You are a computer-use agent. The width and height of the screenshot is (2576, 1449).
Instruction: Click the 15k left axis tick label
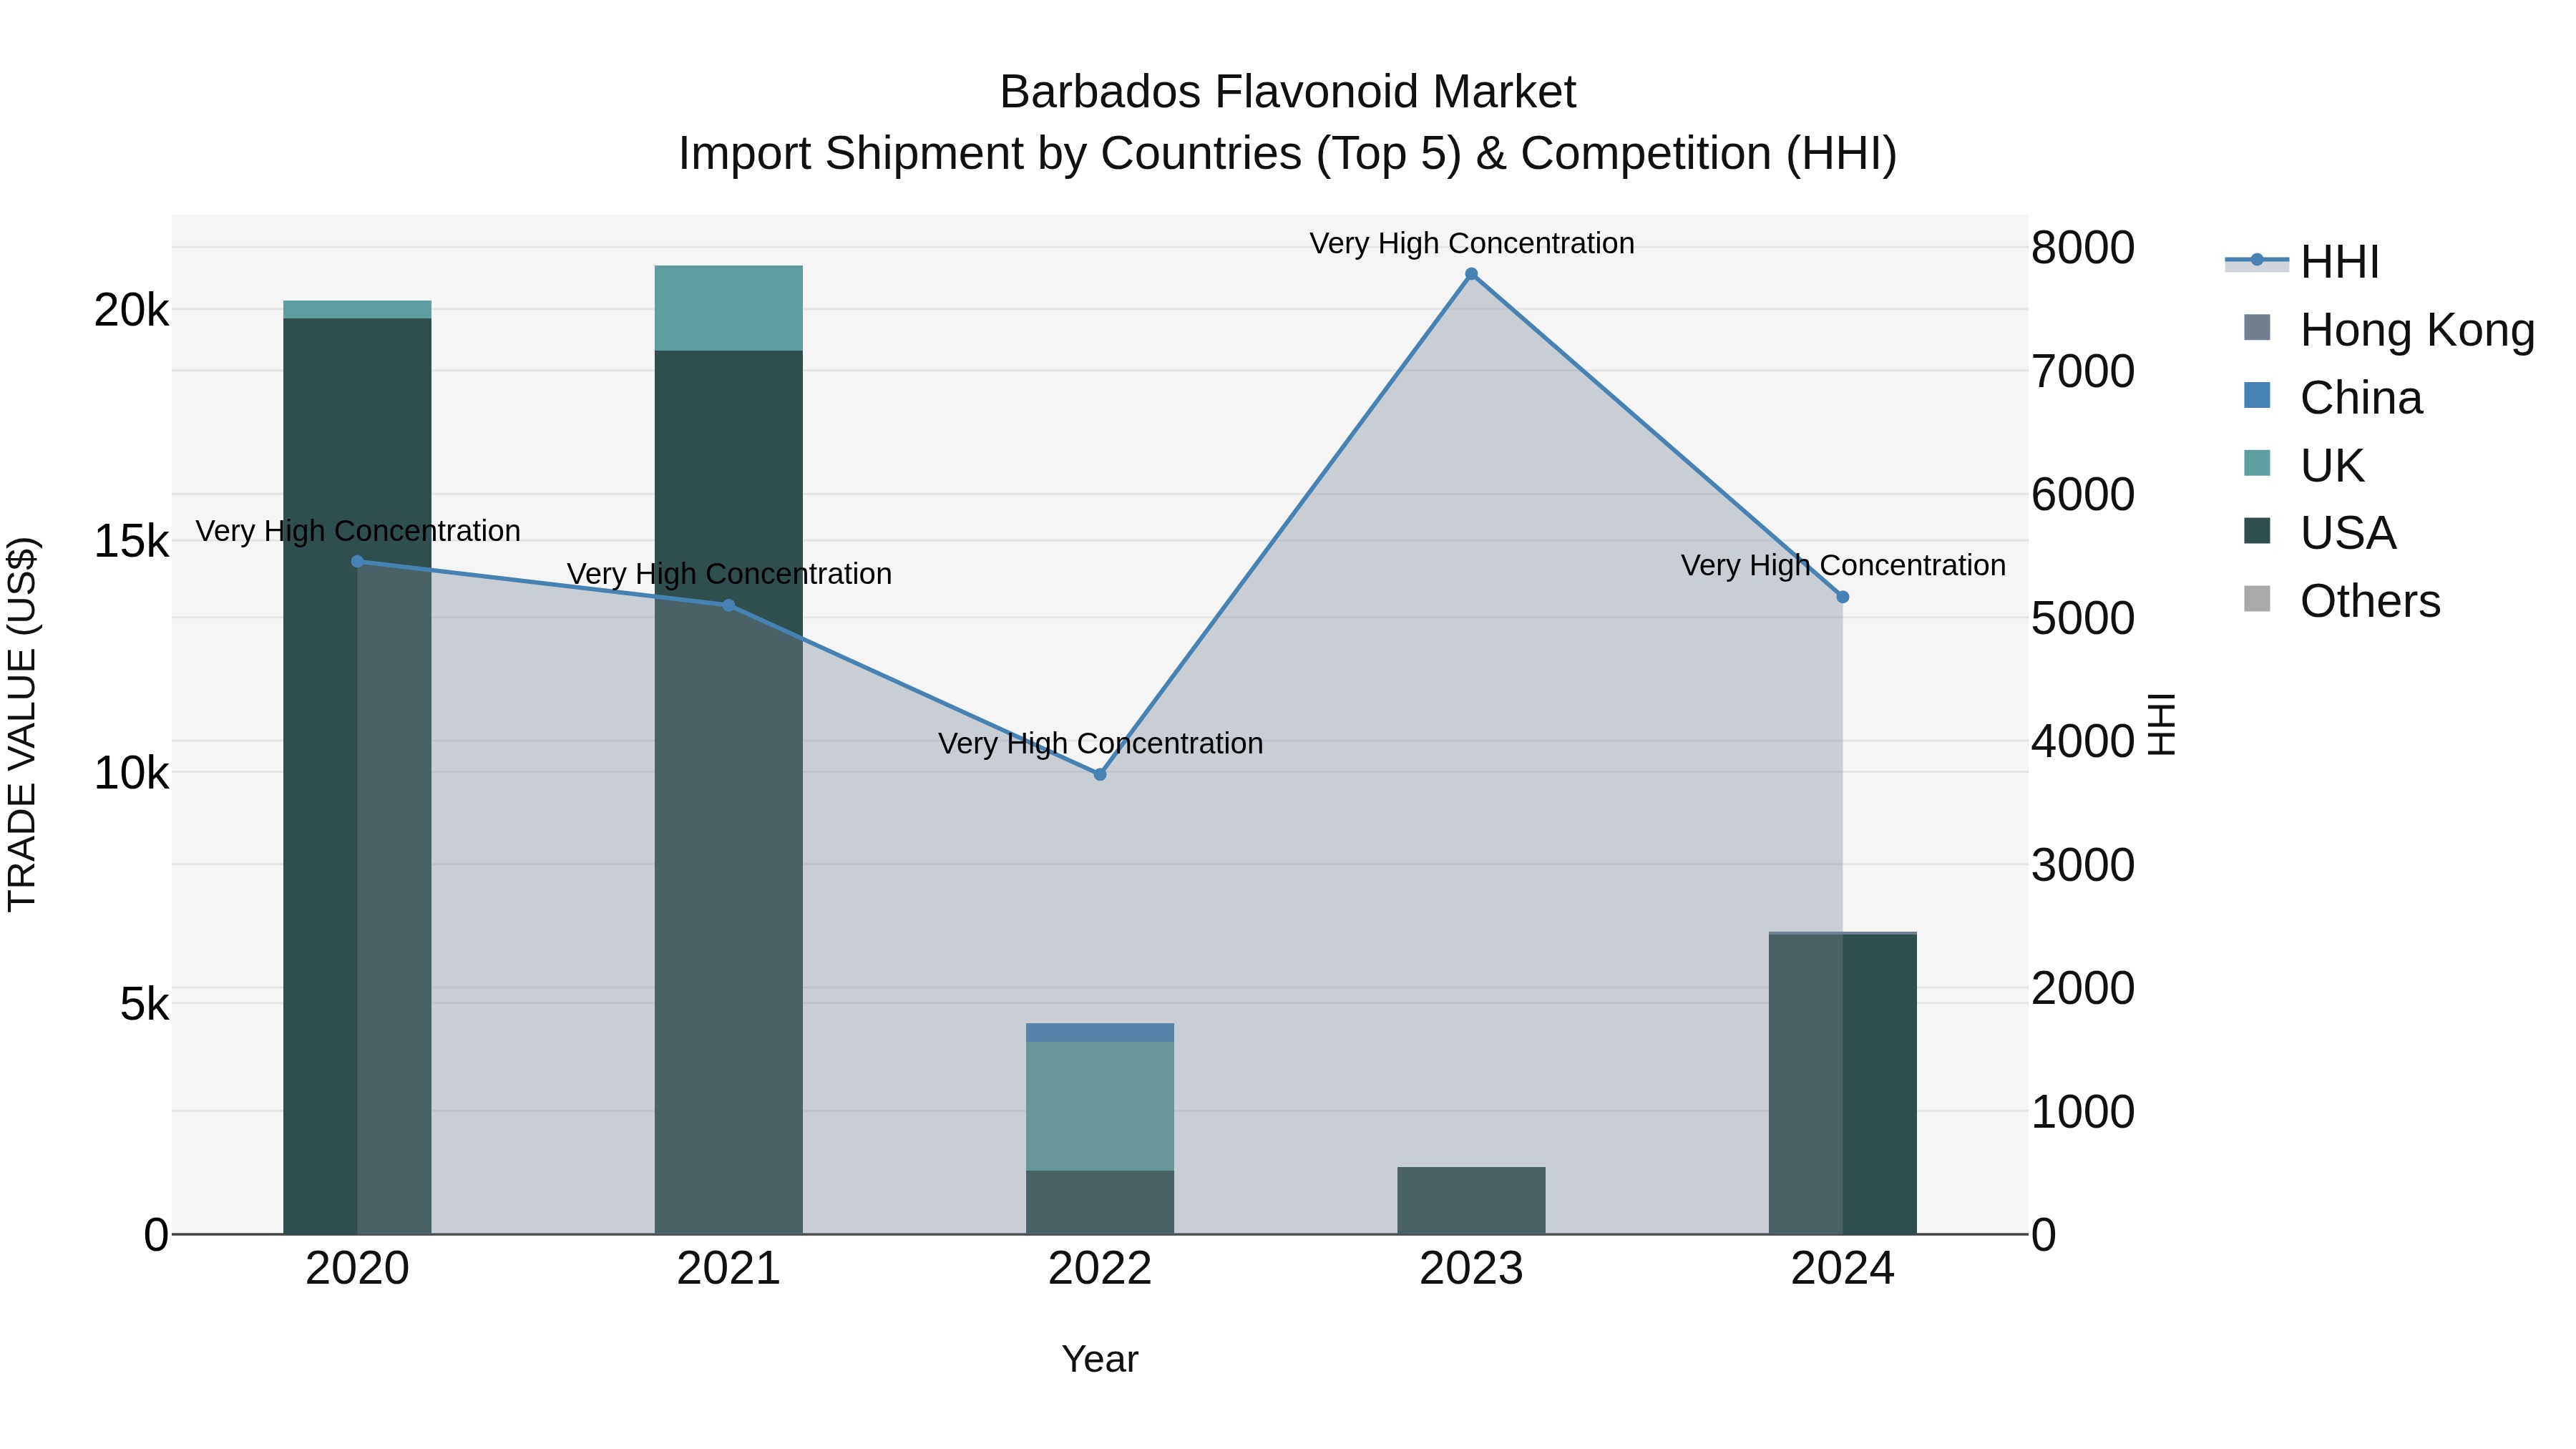pyautogui.click(x=131, y=541)
